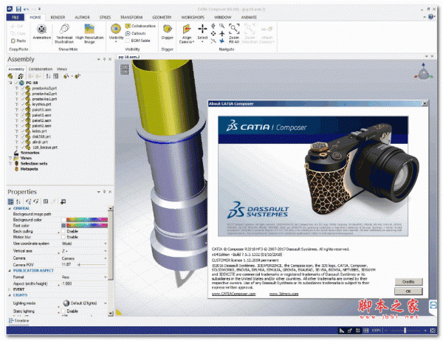443x341 pixels.
Task: Enable the Motion blur checkbox
Action: click(x=63, y=237)
